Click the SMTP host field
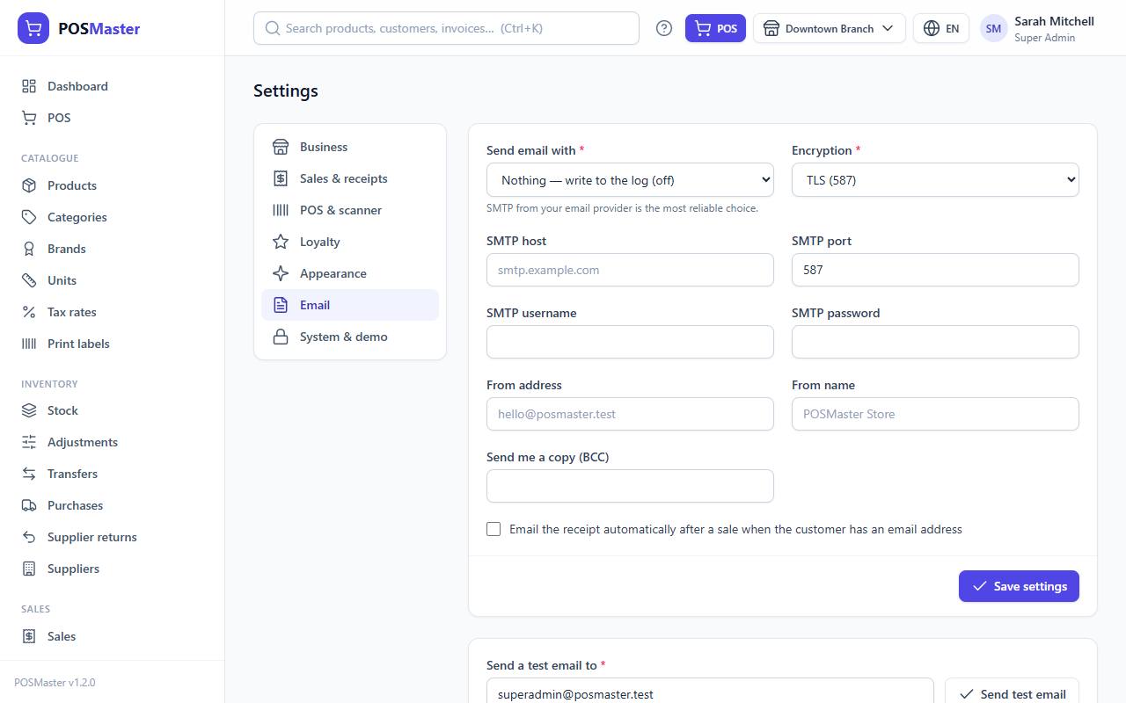This screenshot has height=703, width=1126. click(630, 270)
